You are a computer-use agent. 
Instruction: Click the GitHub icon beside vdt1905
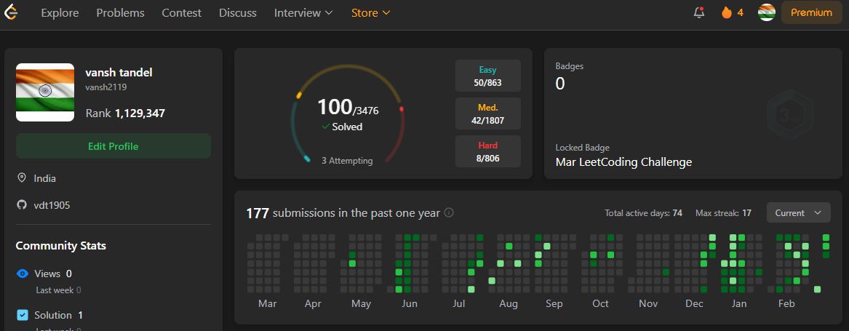click(x=22, y=205)
